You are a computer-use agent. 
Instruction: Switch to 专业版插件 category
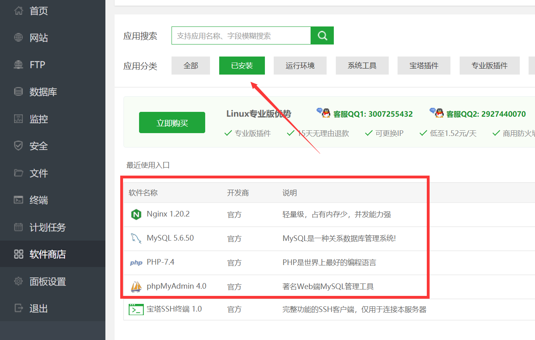tap(489, 65)
